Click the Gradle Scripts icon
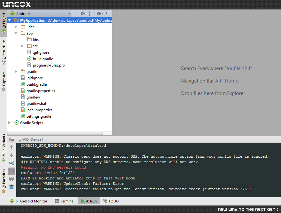 coord(17,122)
